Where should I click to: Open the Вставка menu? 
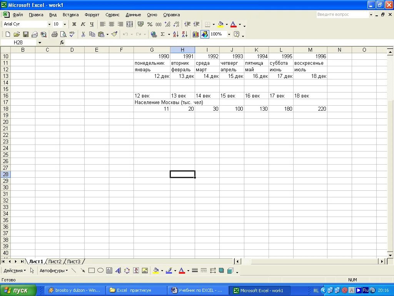coord(71,15)
